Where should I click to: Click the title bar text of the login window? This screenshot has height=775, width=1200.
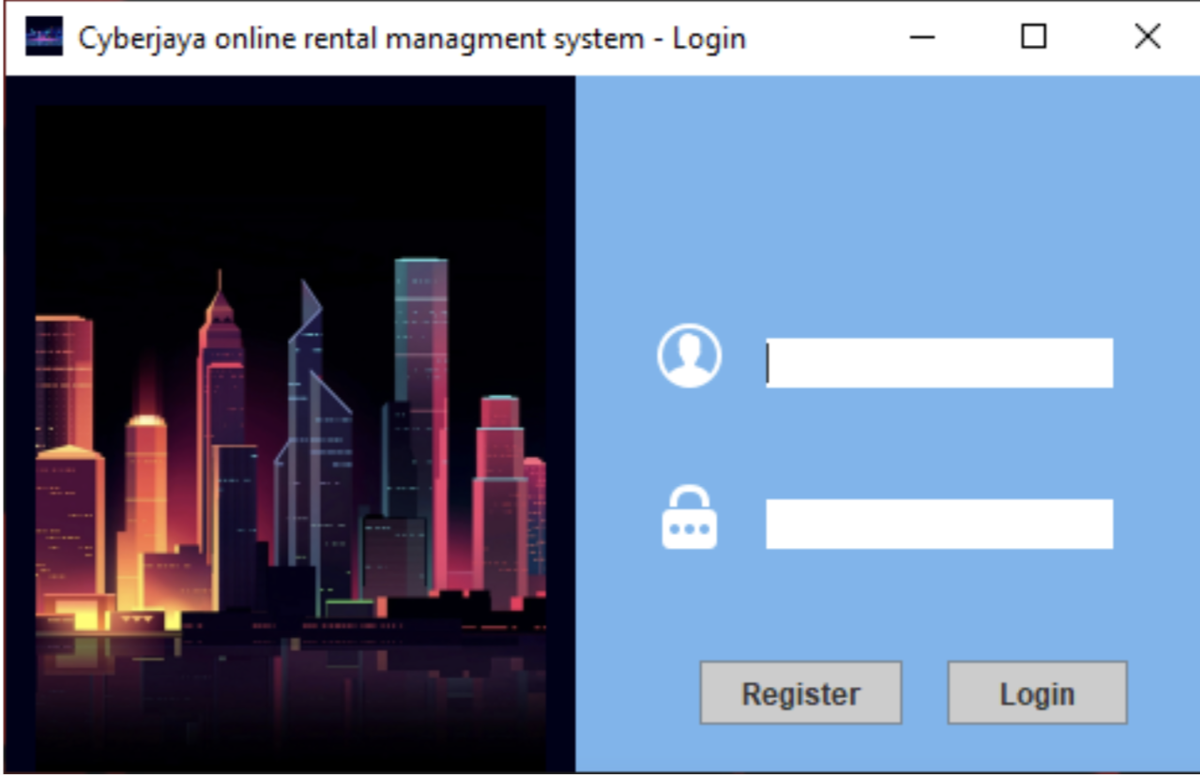pos(413,38)
